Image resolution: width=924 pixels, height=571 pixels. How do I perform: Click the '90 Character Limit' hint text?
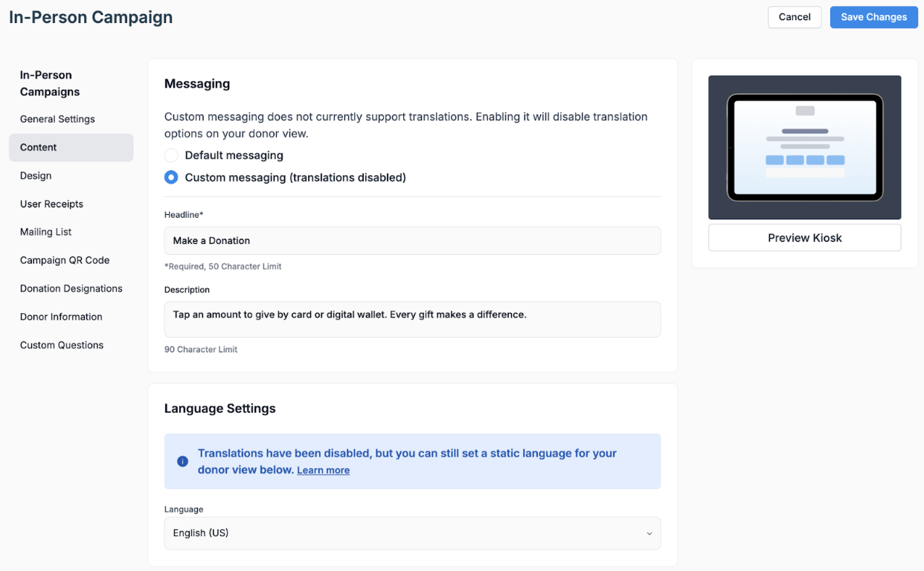pos(201,349)
